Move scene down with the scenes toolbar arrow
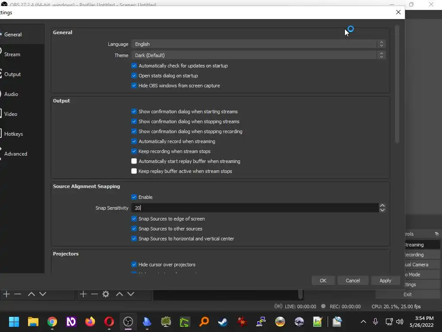Screen dimensions: 442x332 click(x=43, y=294)
